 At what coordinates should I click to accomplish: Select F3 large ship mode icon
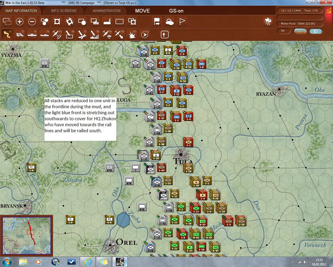click(x=32, y=34)
